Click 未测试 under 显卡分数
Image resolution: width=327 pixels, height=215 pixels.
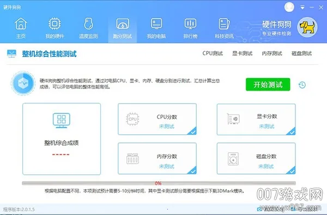tap(267, 126)
